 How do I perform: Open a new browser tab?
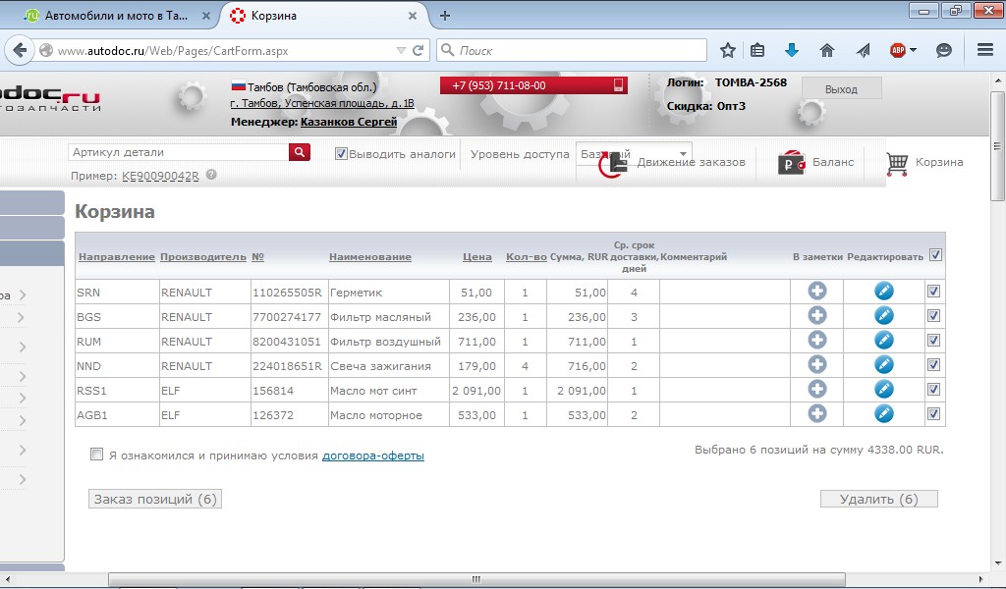445,16
